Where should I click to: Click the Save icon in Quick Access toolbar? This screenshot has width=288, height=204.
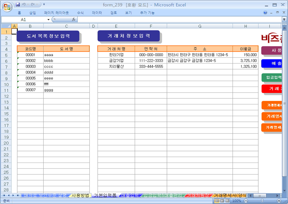click(x=17, y=5)
